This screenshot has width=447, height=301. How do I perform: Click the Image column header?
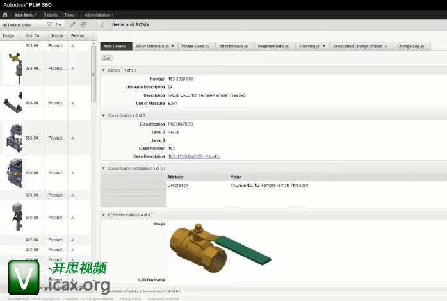tap(11, 35)
